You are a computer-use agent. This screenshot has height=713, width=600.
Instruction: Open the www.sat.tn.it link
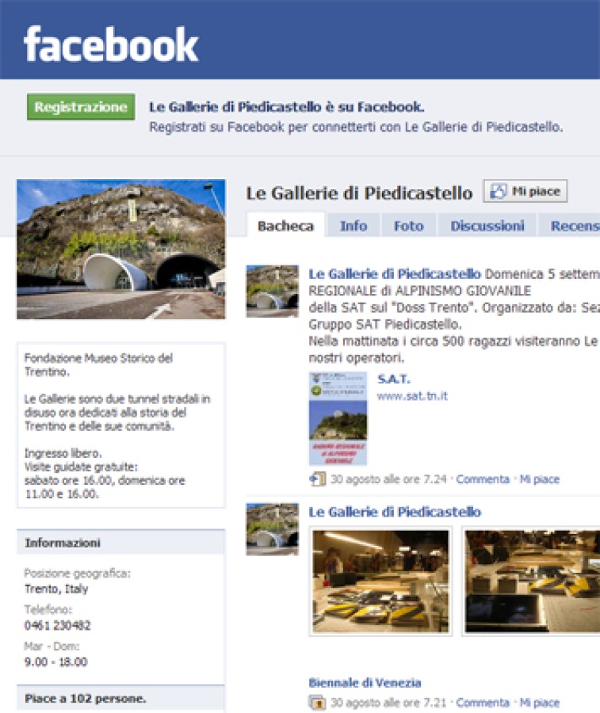412,396
